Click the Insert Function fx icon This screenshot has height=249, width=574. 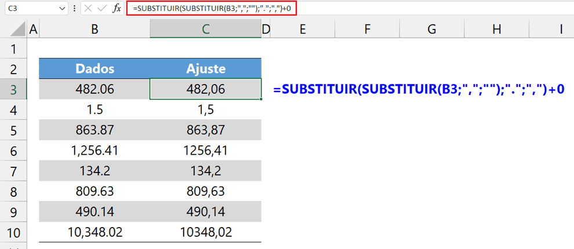(x=117, y=9)
